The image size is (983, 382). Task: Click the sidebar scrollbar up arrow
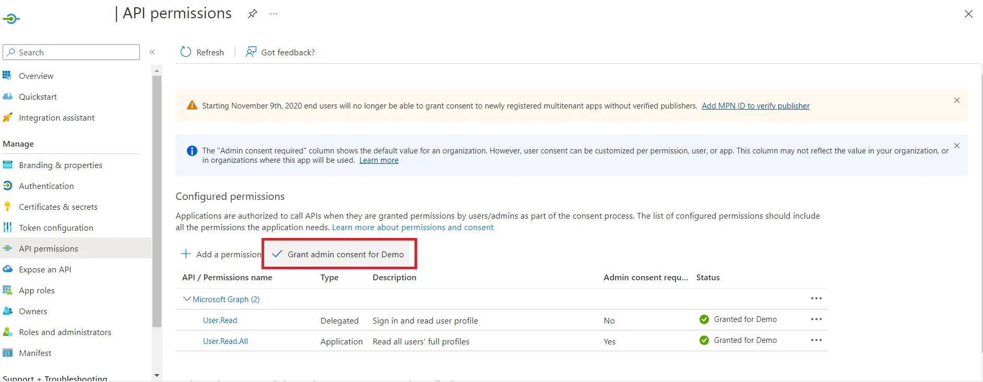[157, 70]
